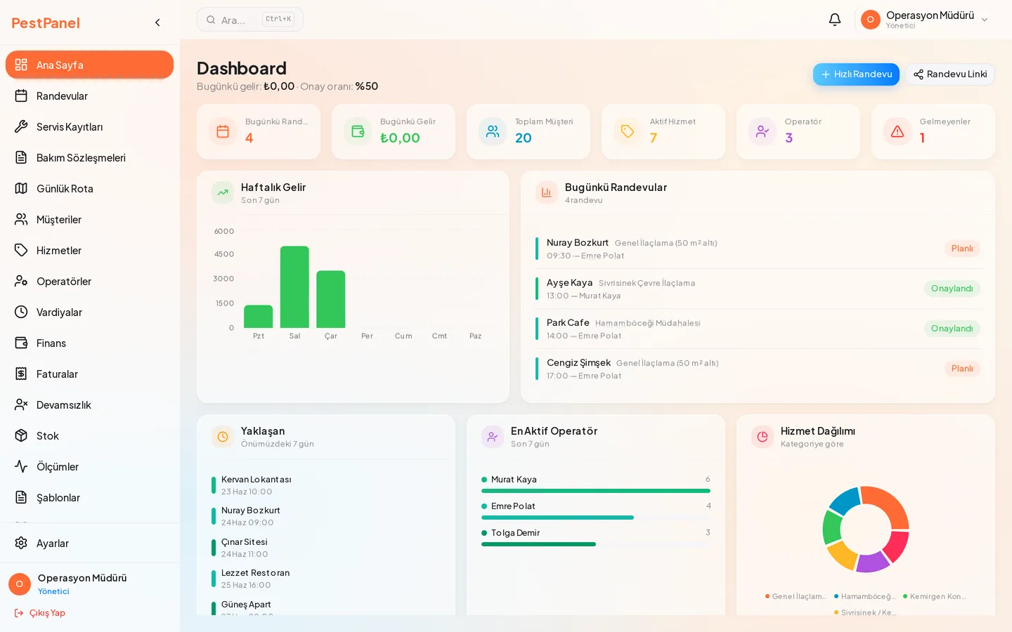The height and width of the screenshot is (632, 1012).
Task: Click the Salı bar in weekly revenue chart
Action: (x=294, y=287)
